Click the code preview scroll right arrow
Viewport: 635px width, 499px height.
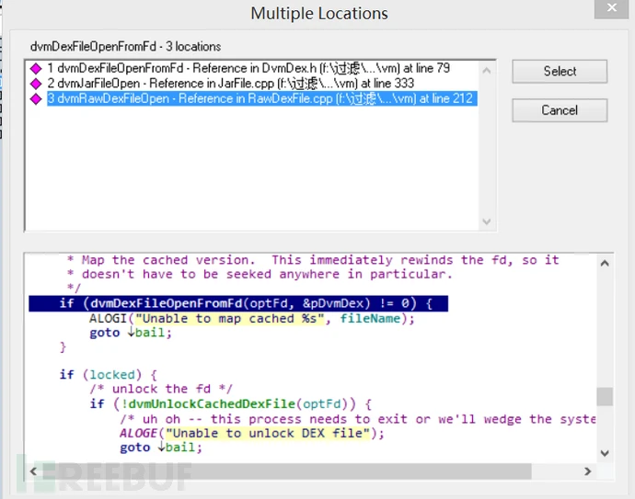(588, 471)
